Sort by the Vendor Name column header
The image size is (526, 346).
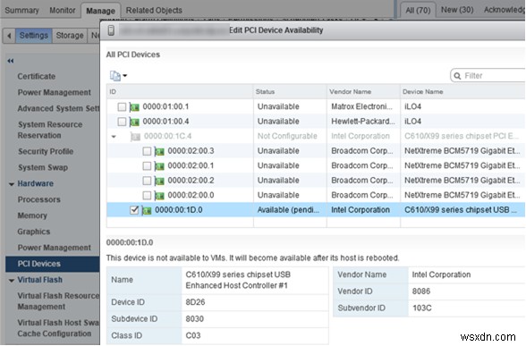point(363,92)
